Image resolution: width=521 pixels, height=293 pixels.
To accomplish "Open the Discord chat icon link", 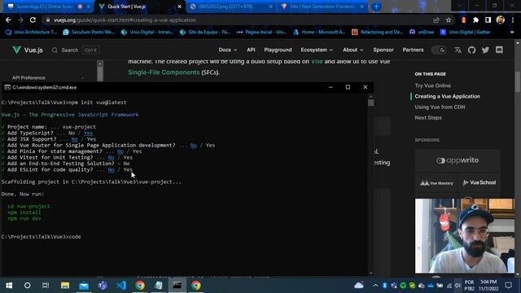I will [x=499, y=50].
